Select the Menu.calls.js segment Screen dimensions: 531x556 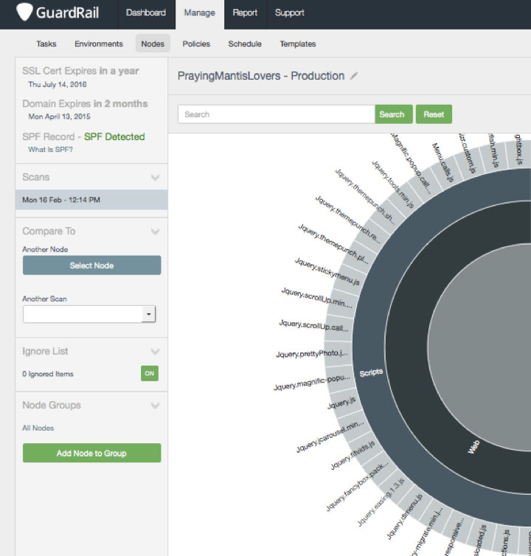[445, 174]
